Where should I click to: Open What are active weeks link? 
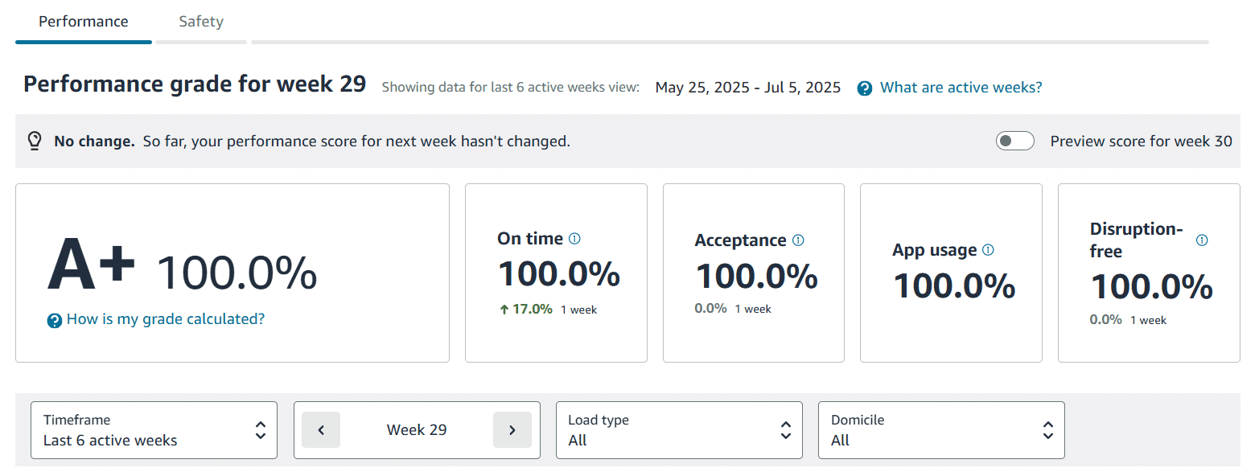click(x=961, y=88)
